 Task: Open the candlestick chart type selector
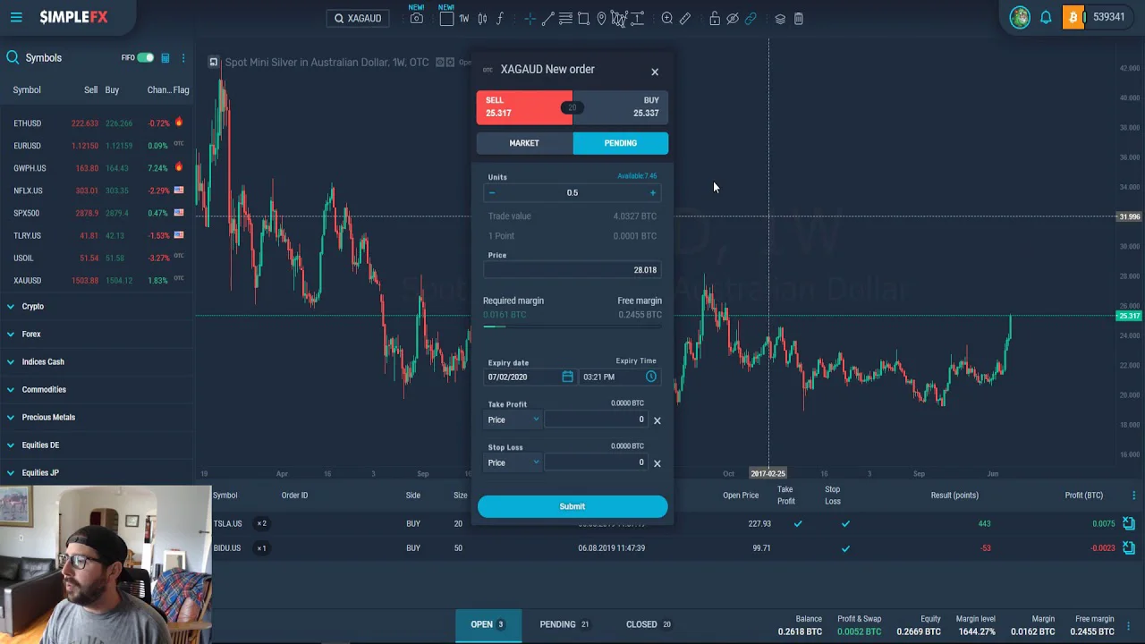pyautogui.click(x=482, y=19)
